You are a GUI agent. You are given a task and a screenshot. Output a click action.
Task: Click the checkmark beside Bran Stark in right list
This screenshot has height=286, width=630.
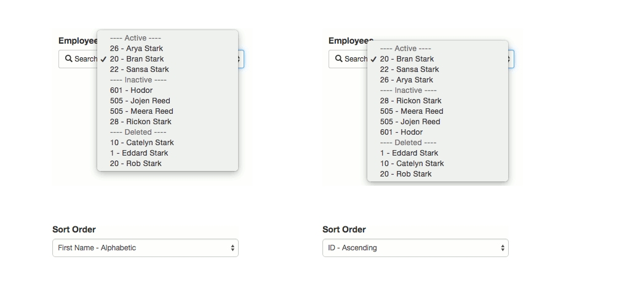(x=373, y=59)
